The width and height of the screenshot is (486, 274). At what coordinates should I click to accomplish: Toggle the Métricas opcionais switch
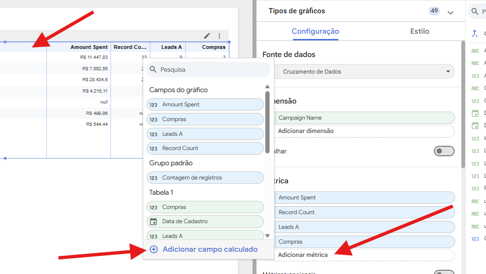444,273
